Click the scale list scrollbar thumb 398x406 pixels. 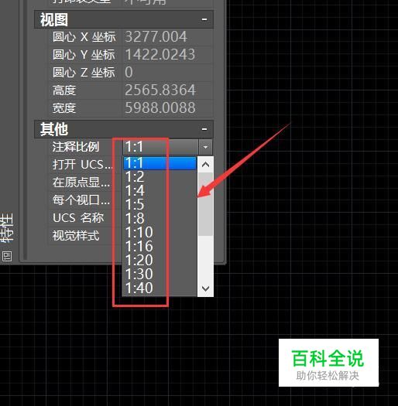click(x=205, y=204)
